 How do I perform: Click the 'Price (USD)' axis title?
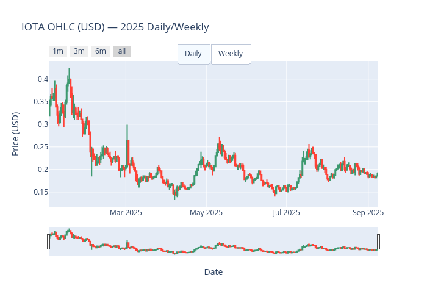click(16, 134)
